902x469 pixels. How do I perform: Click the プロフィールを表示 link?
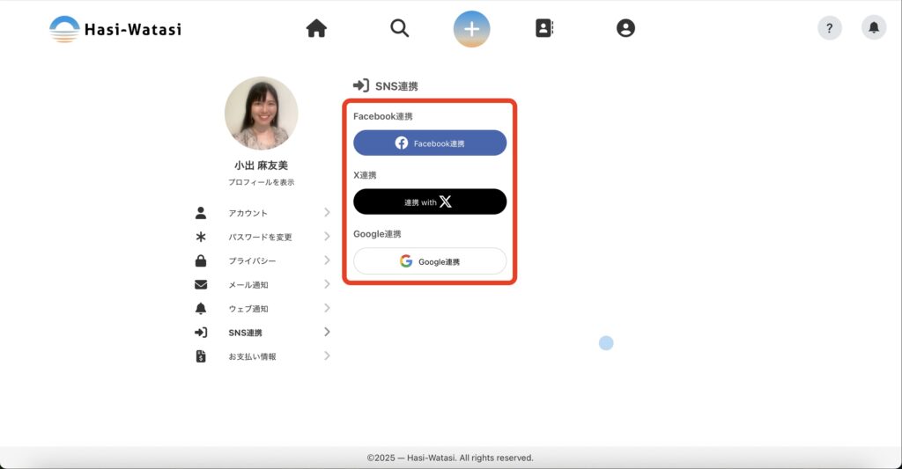pos(261,182)
